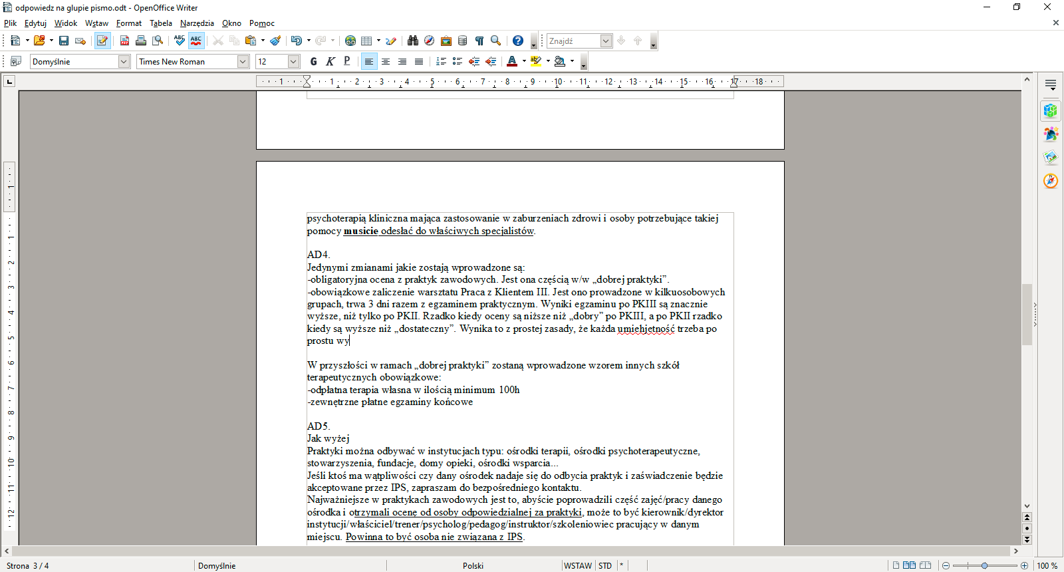Send document as e-mail icon
The height and width of the screenshot is (572, 1064).
[x=80, y=41]
